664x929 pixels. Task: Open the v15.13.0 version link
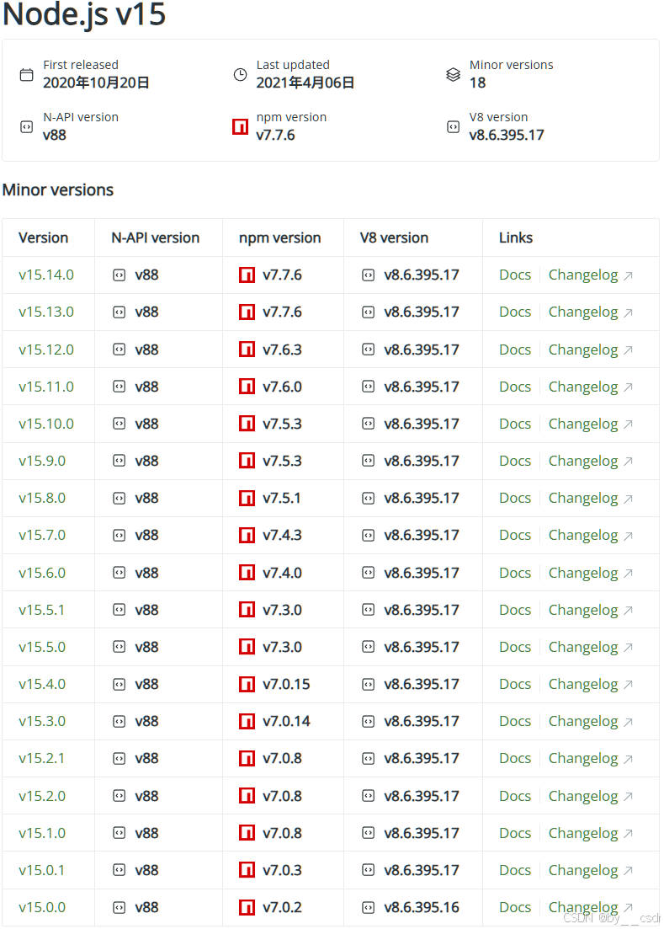tap(46, 312)
